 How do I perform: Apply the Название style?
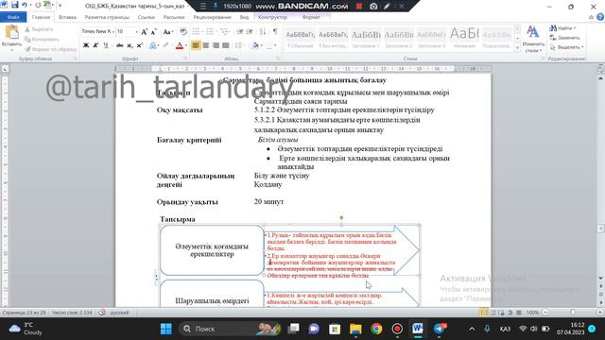pos(464,38)
